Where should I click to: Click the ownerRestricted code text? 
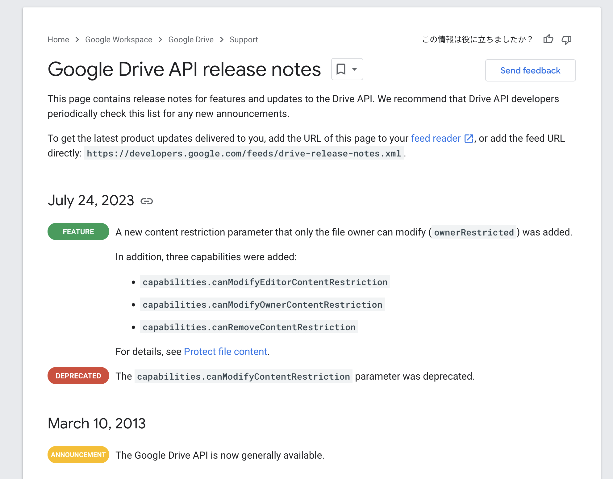pyautogui.click(x=474, y=232)
